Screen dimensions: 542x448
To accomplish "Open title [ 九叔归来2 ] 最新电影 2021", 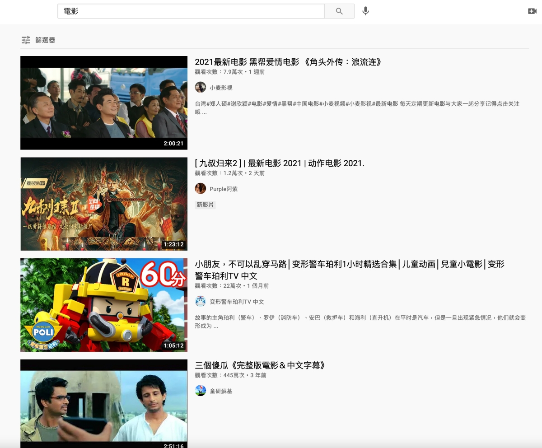I will [280, 163].
